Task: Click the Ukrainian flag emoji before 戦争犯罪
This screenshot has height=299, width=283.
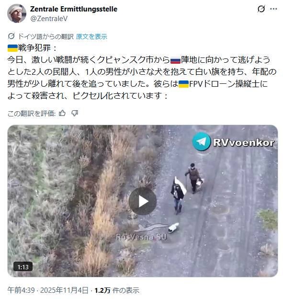Action: click(x=12, y=48)
